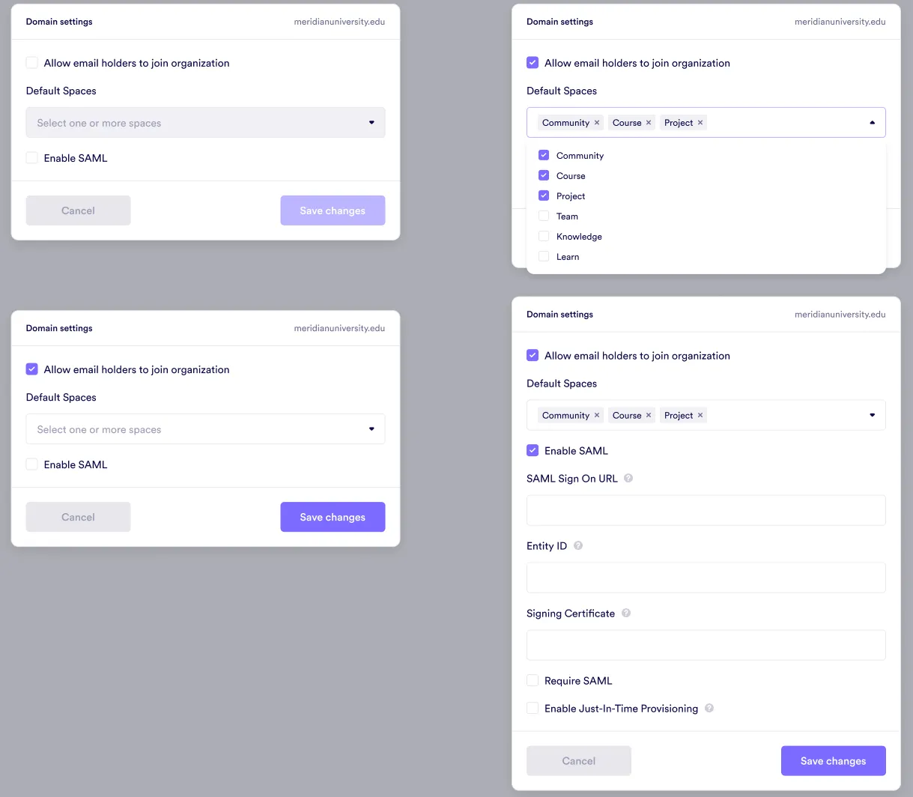Remove the Project tag in the top-right dialog
The height and width of the screenshot is (797, 913).
pyautogui.click(x=700, y=122)
